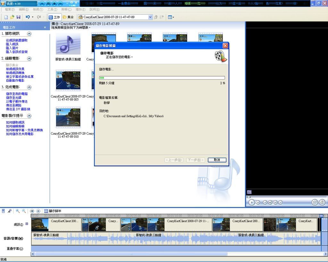Click the save project floppy disk icon
Viewport: 328px width, 262px height.
click(x=18, y=17)
